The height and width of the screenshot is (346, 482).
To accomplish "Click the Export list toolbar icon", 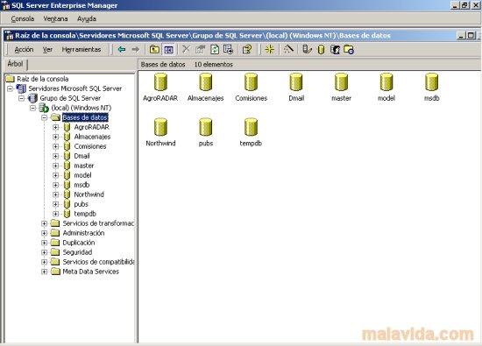I will pos(229,49).
